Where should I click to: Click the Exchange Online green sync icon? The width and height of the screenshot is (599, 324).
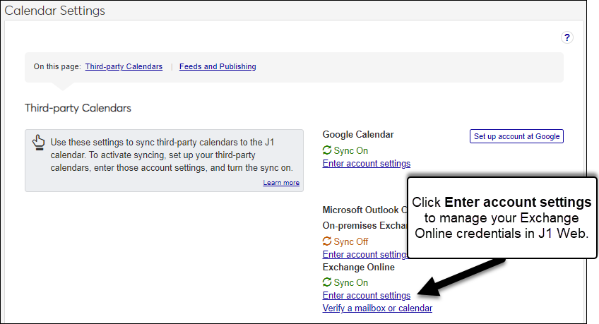327,283
